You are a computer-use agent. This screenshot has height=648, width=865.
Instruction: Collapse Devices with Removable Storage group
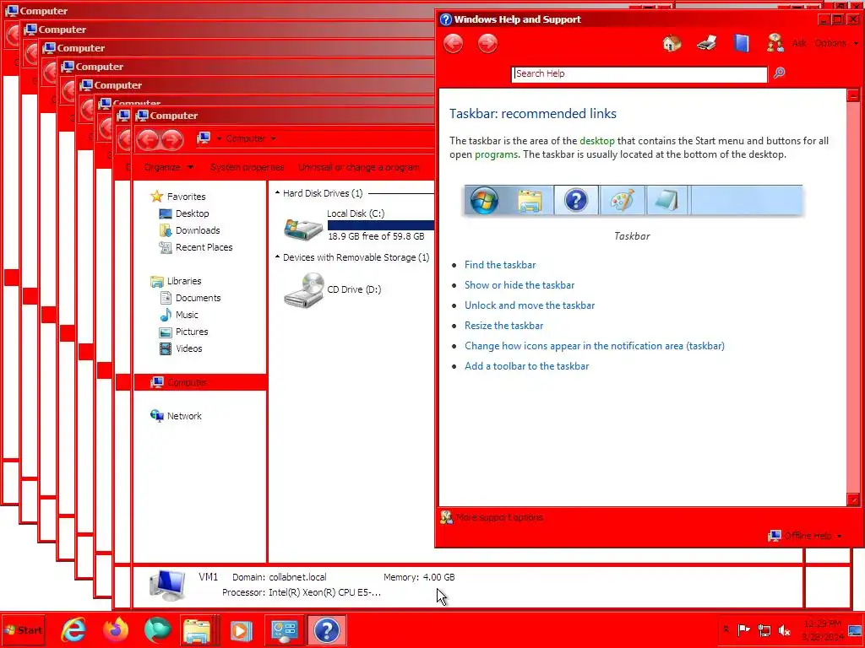point(277,257)
